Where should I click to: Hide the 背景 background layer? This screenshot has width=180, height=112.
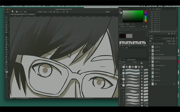click(x=150, y=84)
